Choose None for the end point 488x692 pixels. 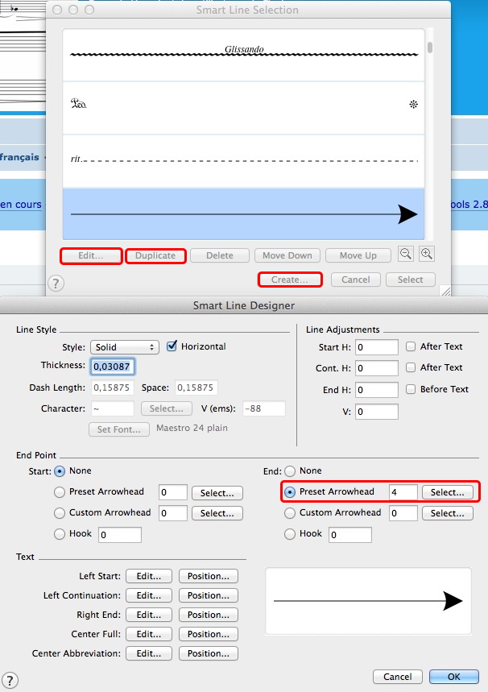click(x=291, y=470)
